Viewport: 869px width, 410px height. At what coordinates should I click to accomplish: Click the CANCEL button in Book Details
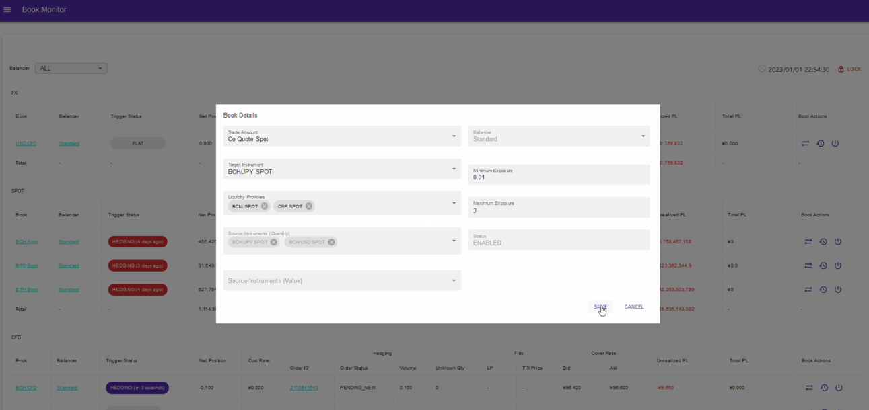coord(633,307)
